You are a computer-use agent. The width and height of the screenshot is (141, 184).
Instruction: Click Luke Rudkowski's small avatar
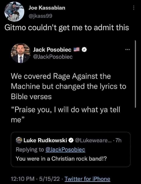pos(19,140)
